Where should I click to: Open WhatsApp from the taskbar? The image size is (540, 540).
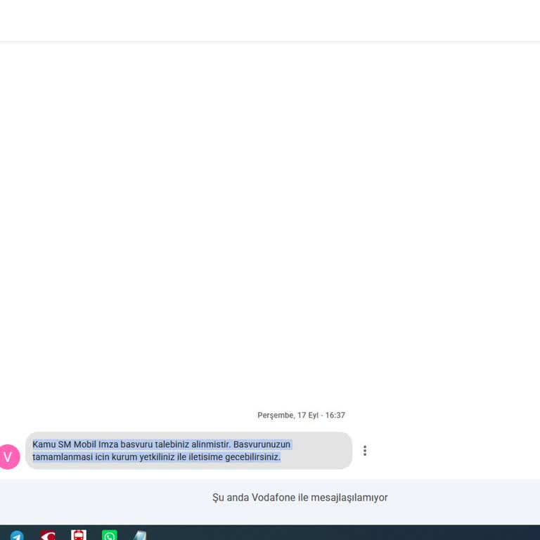(x=110, y=536)
